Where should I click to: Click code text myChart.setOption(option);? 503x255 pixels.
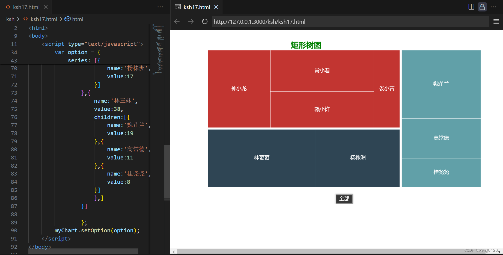point(97,230)
